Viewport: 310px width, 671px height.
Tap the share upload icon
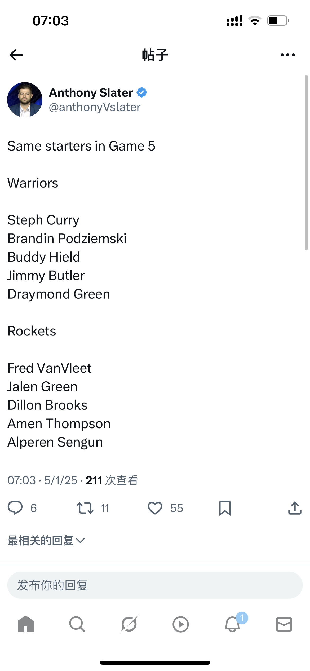[295, 508]
